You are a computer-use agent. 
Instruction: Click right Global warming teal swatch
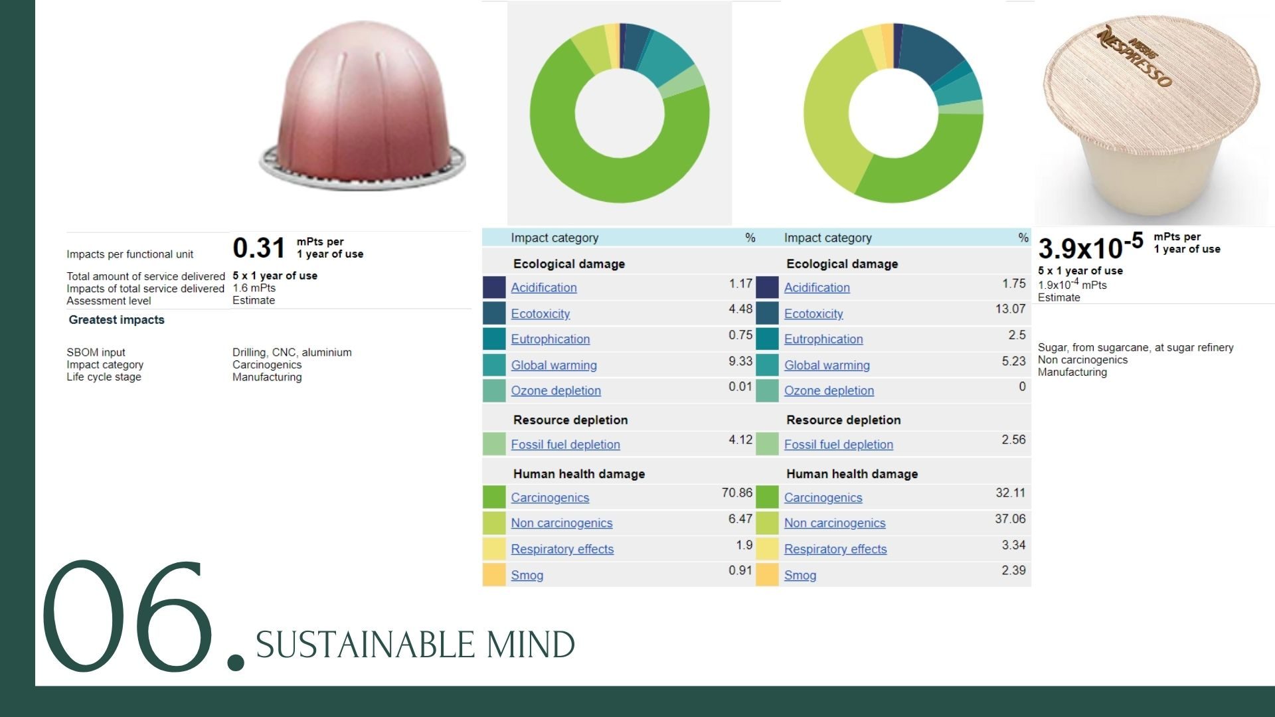pyautogui.click(x=767, y=365)
